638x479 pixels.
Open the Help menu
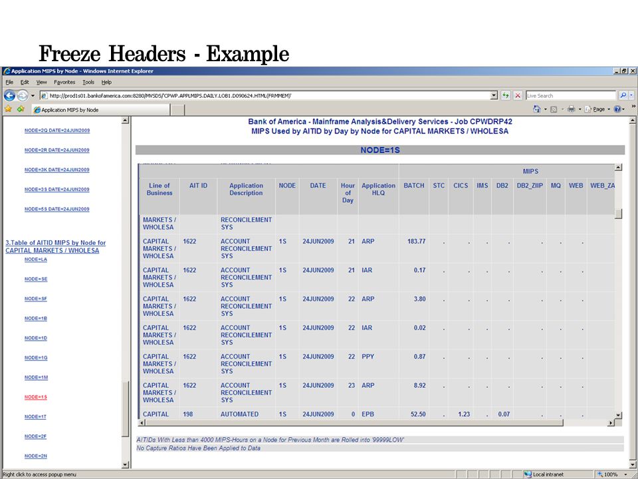[x=106, y=82]
